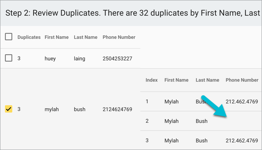
Task: Select the Index header in detail table
Action: point(152,80)
